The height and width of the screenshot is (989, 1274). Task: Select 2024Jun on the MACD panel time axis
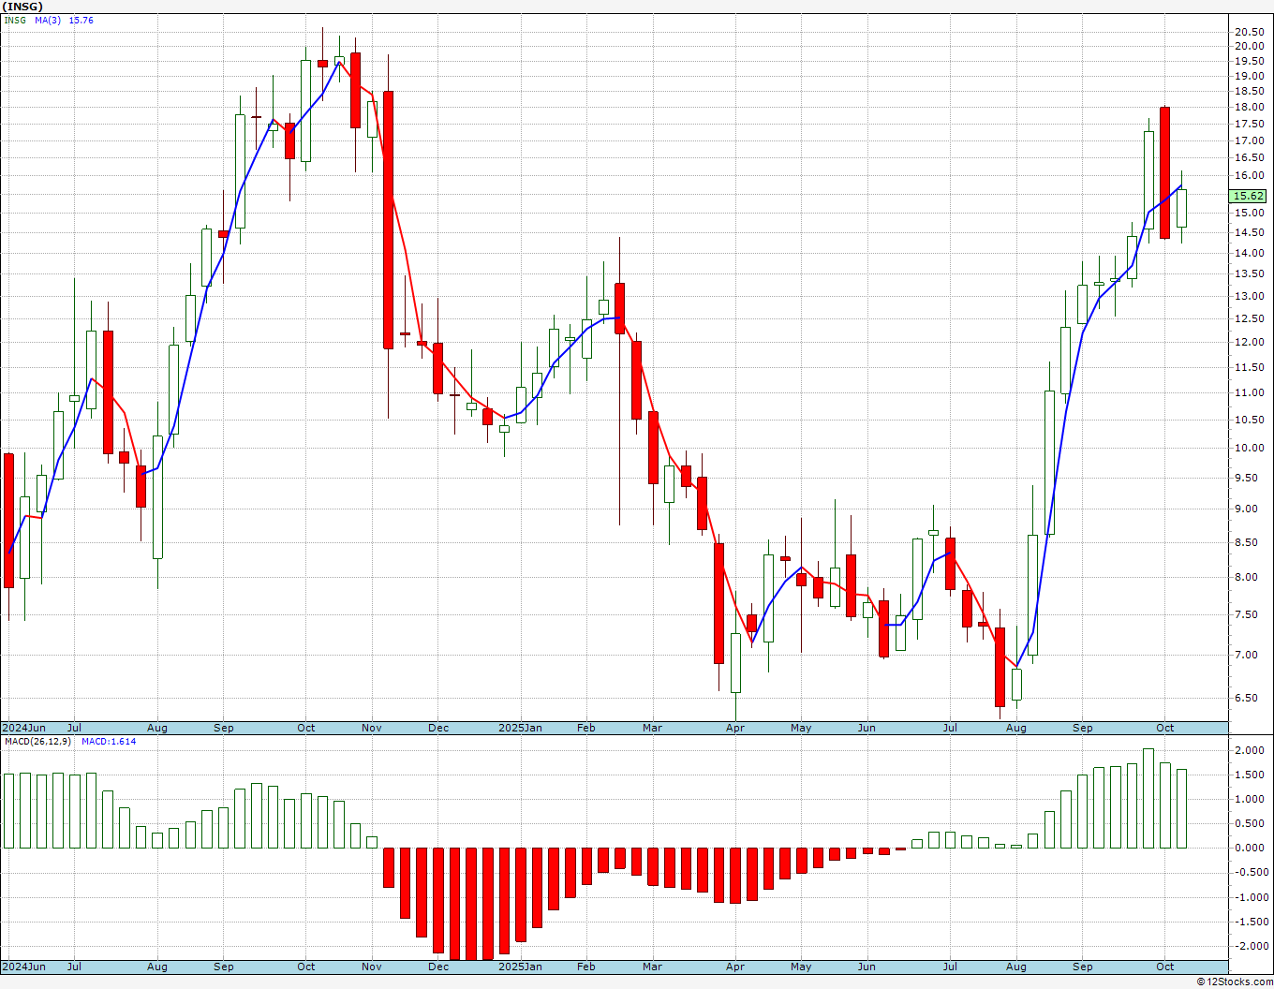point(23,967)
